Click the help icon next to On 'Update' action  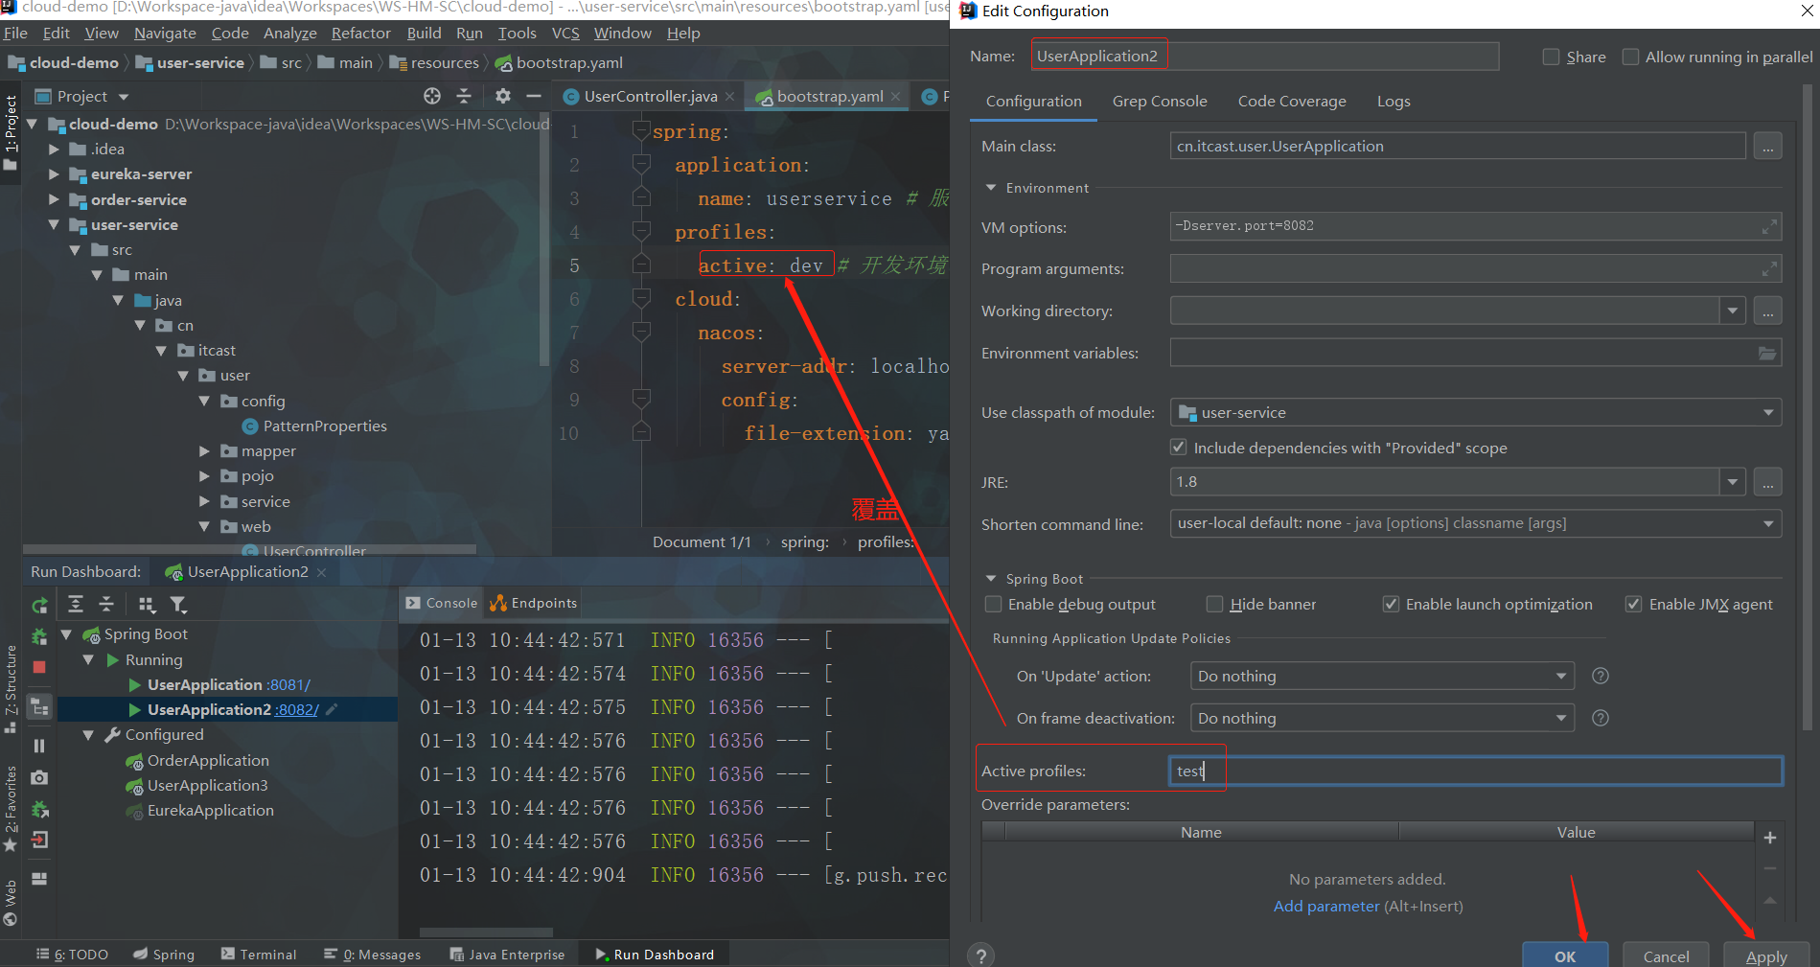click(1600, 676)
